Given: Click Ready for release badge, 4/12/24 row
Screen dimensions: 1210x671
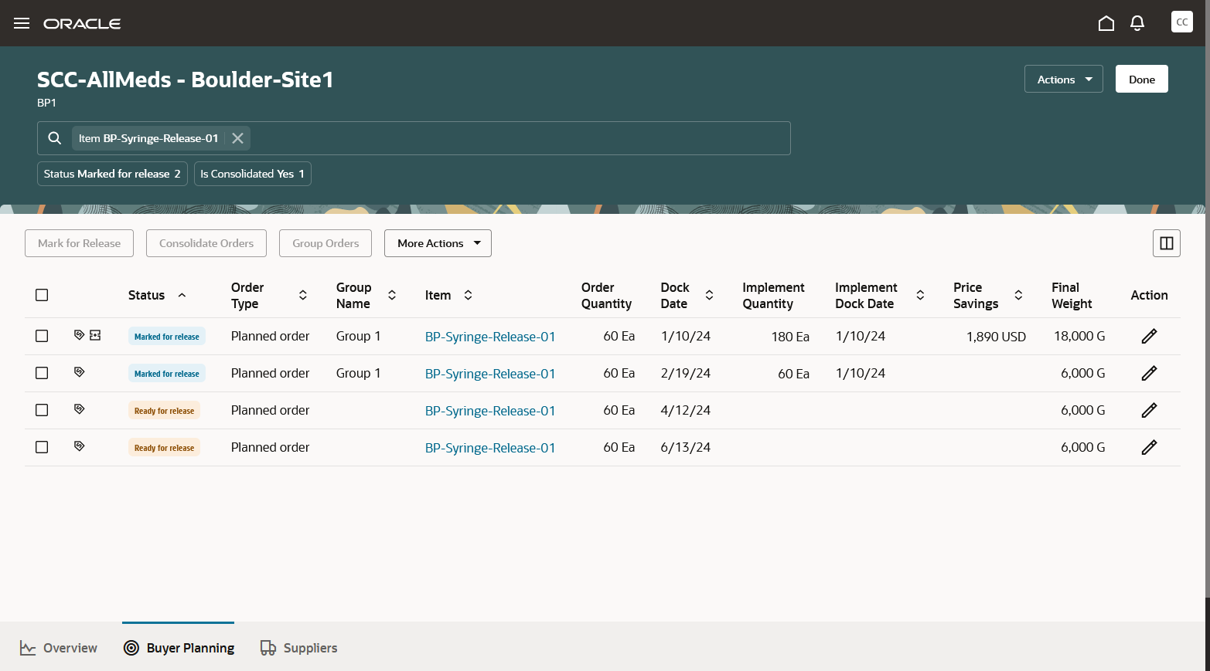Looking at the screenshot, I should click(164, 411).
